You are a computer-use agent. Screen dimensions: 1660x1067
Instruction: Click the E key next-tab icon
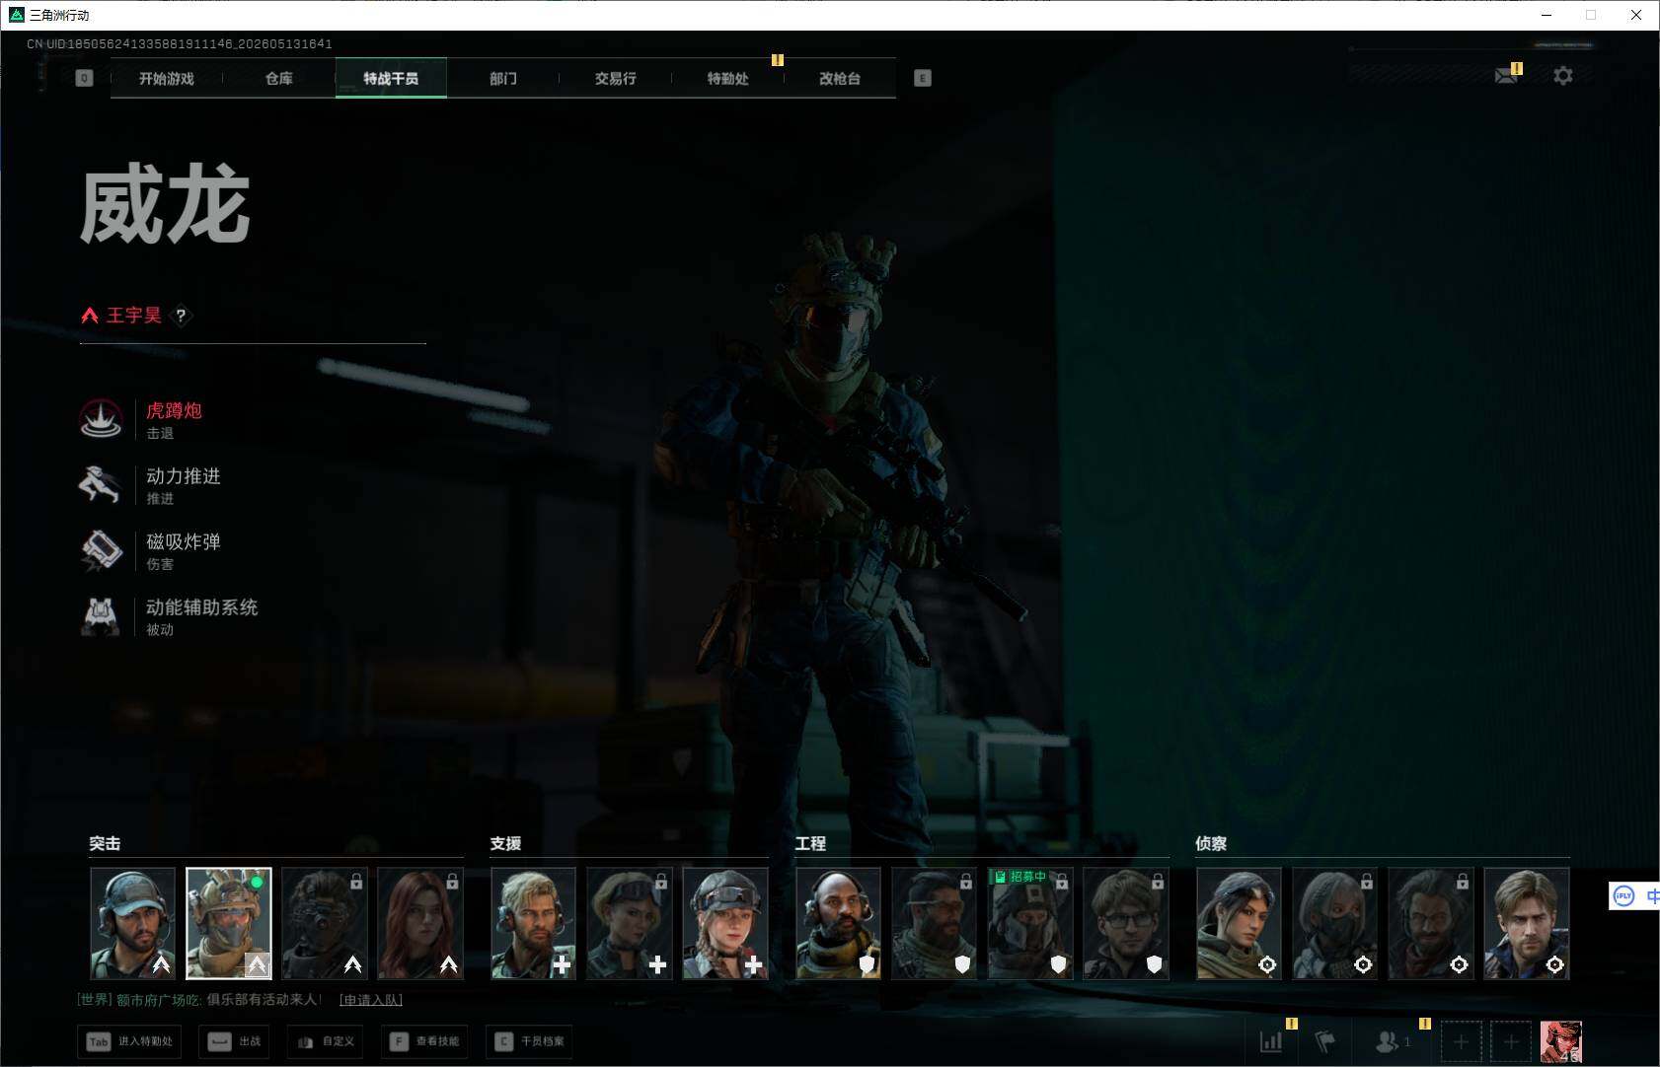[923, 78]
